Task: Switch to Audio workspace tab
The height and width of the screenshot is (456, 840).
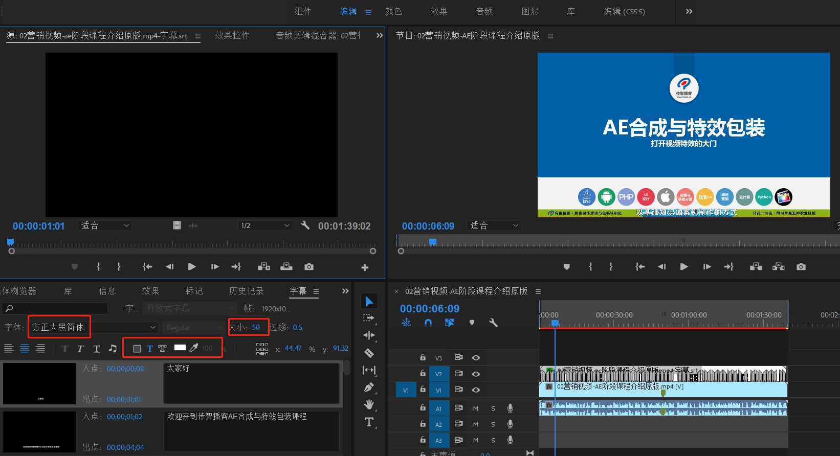Action: click(484, 11)
